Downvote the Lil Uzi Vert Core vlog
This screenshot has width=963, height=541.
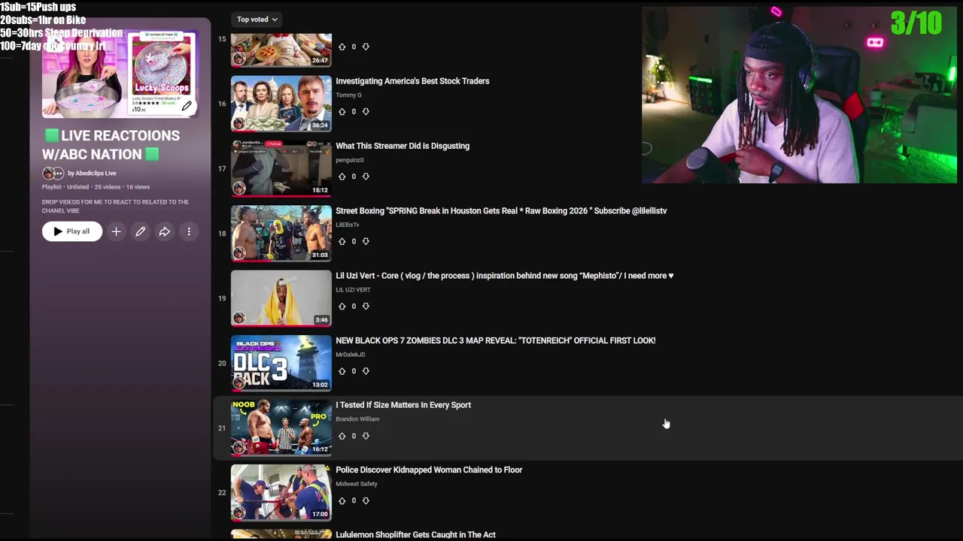366,306
